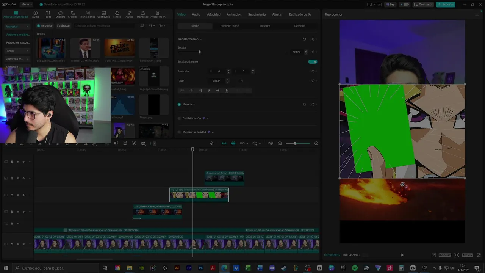The width and height of the screenshot is (485, 273).
Task: Click the Escala slider handle
Action: click(x=199, y=52)
